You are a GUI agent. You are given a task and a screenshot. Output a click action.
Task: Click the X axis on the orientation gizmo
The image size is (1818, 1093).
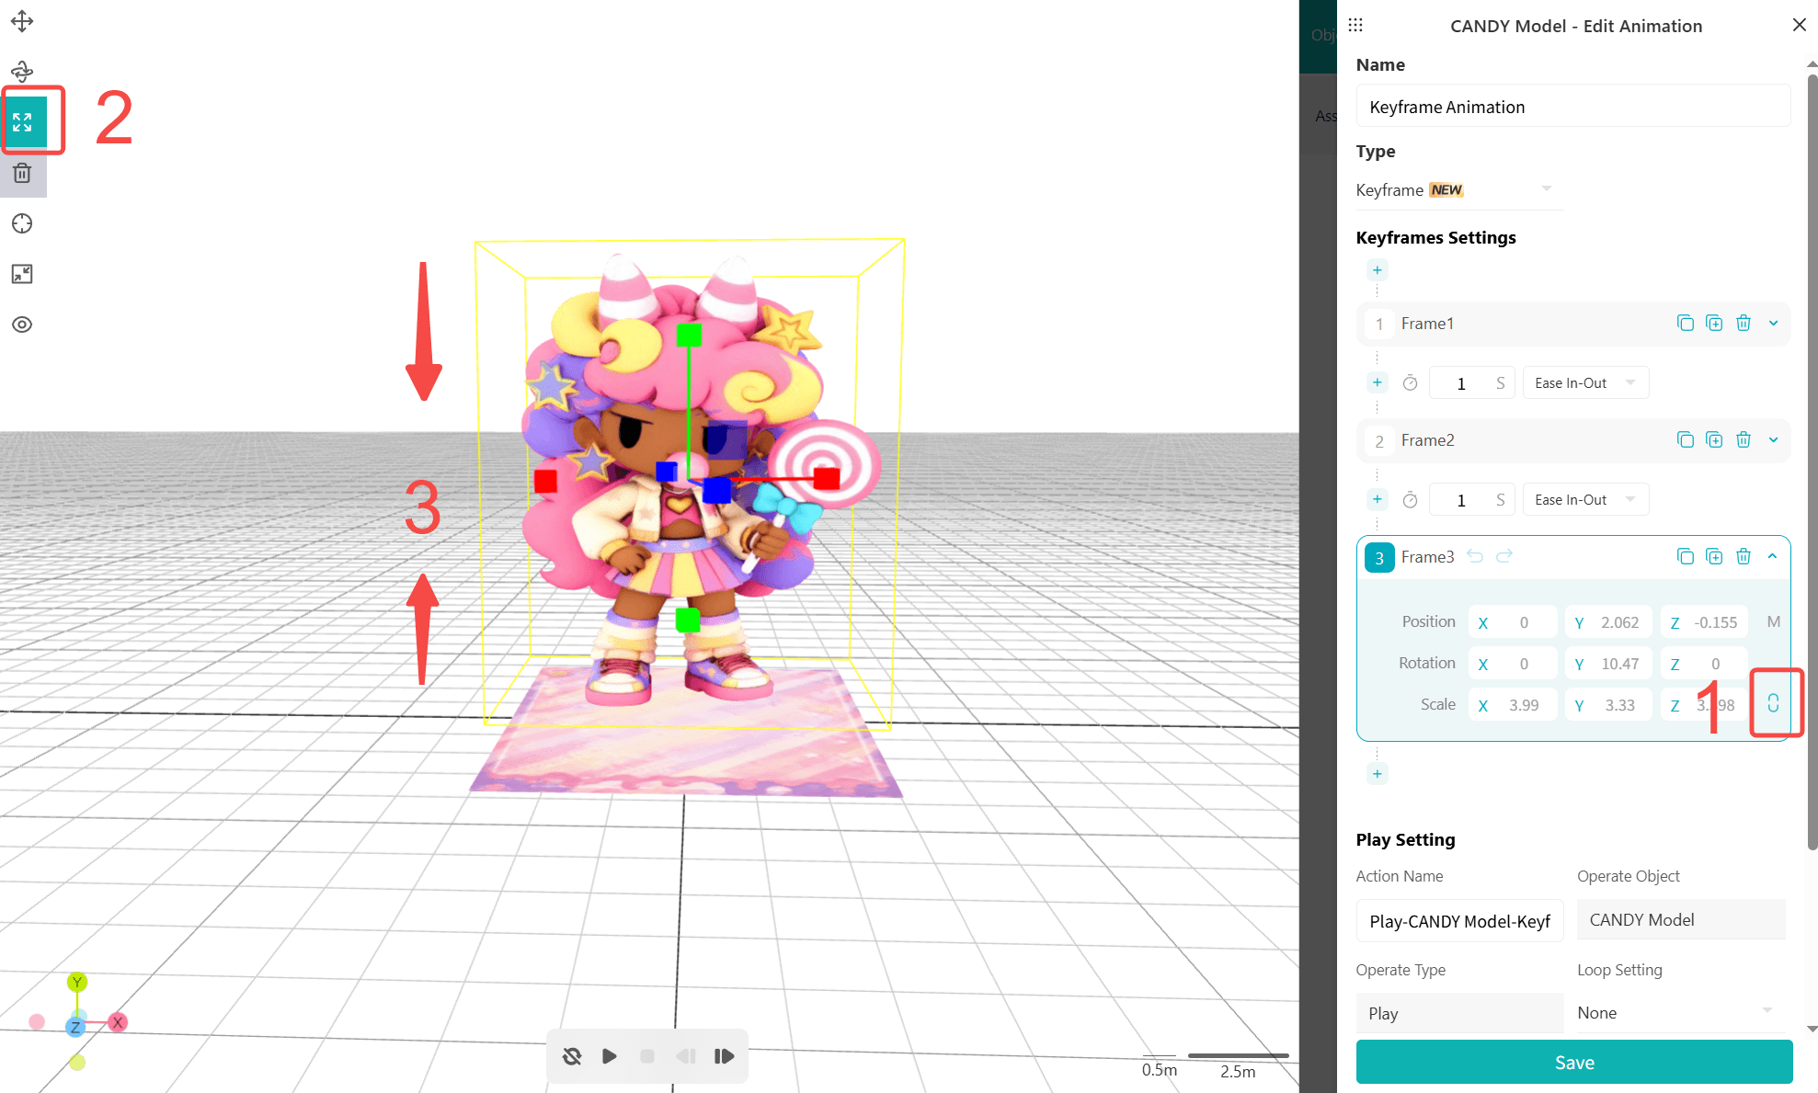click(118, 1022)
